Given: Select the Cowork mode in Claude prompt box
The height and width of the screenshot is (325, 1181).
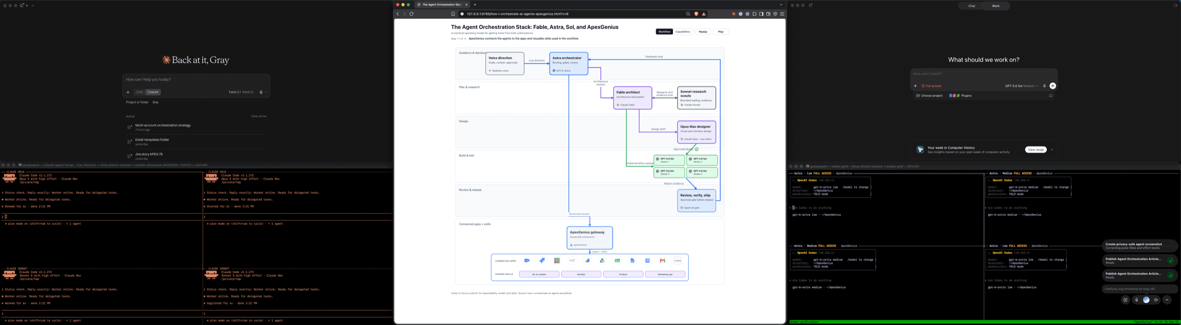Looking at the screenshot, I should point(153,92).
